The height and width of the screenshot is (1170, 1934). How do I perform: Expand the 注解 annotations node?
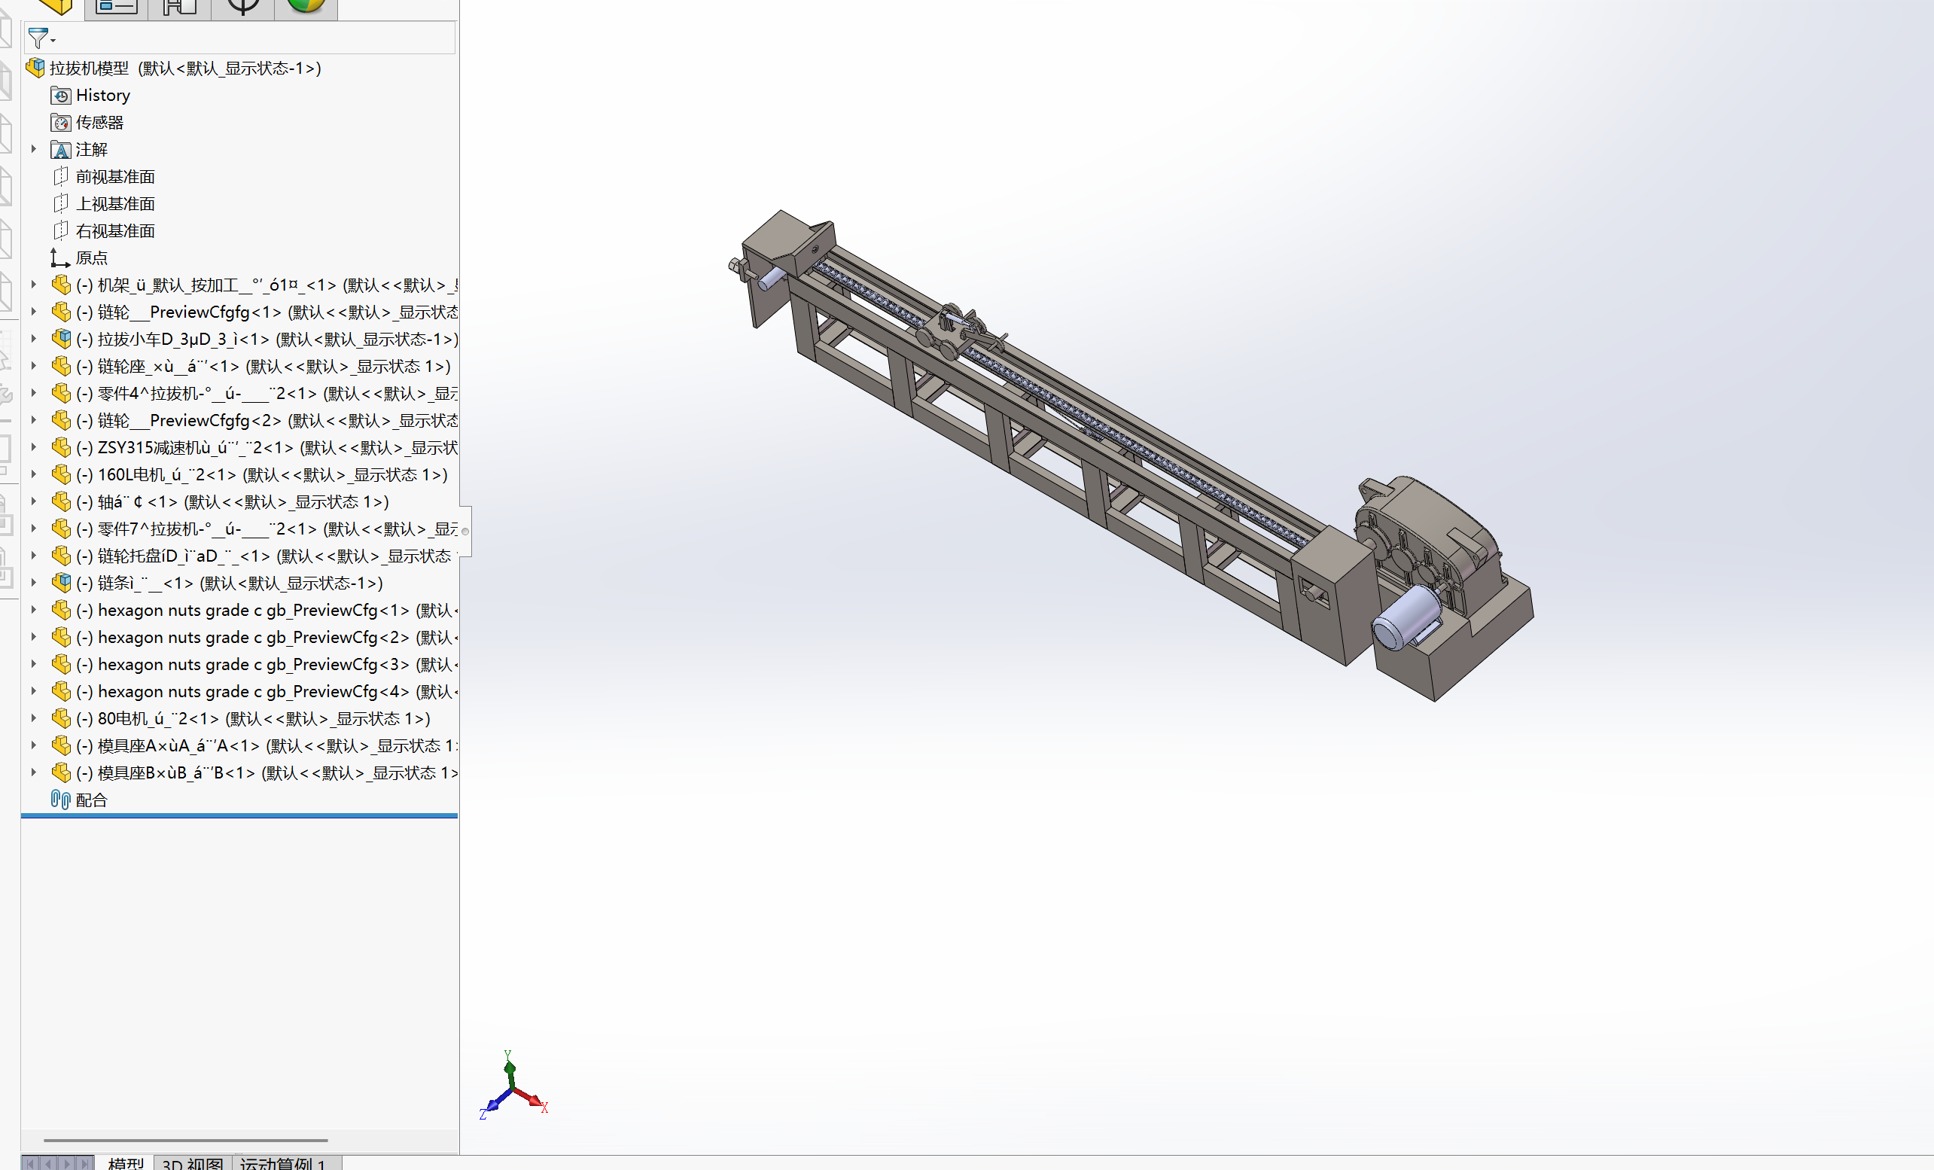pos(34,149)
